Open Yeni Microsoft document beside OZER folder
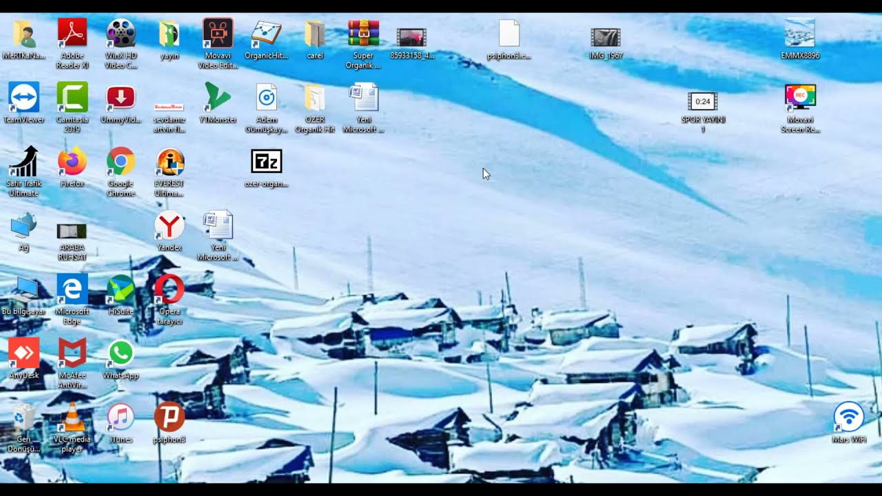The height and width of the screenshot is (496, 882). pyautogui.click(x=363, y=97)
